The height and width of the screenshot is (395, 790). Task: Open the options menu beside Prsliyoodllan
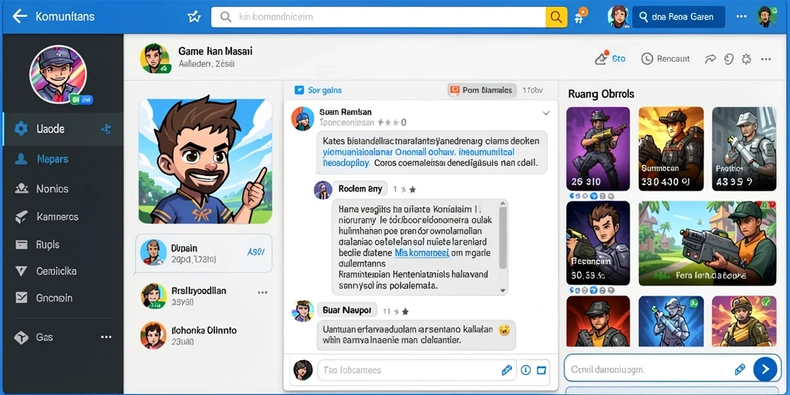click(x=262, y=292)
